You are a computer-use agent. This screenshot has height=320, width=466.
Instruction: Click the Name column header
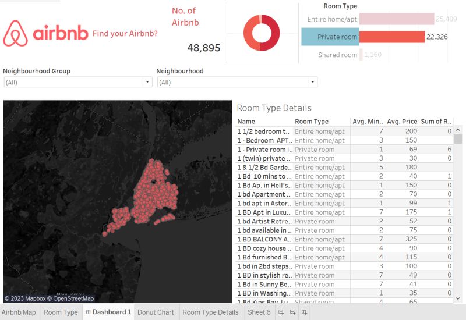click(x=246, y=122)
